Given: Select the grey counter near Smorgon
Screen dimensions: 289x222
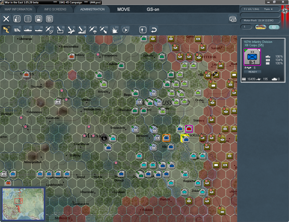Looking at the screenshot, I should coord(58,102).
